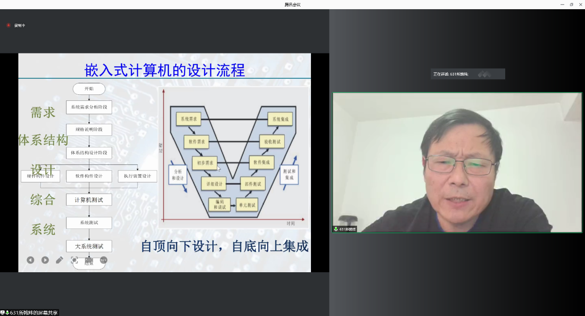Image resolution: width=585 pixels, height=316 pixels.
Task: Click the 正在讲话 speaking indicator bar
Action: pyautogui.click(x=467, y=74)
